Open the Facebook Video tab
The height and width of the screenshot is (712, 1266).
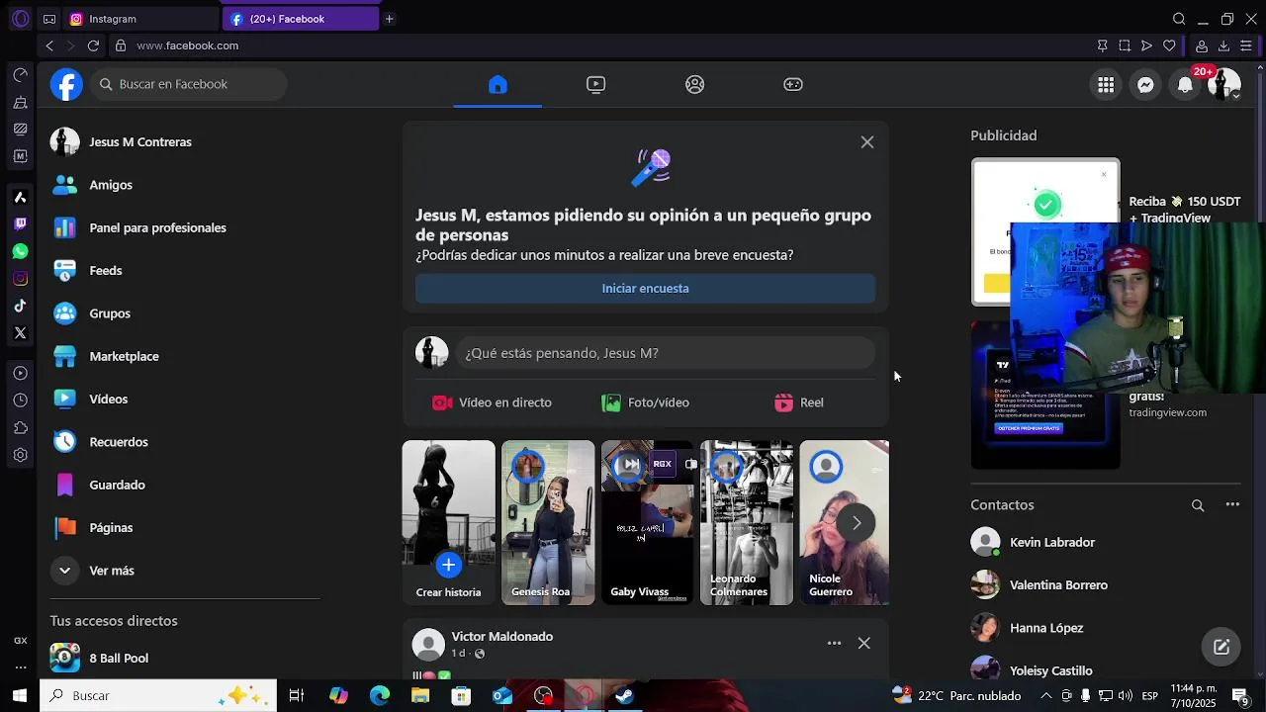[x=595, y=84]
